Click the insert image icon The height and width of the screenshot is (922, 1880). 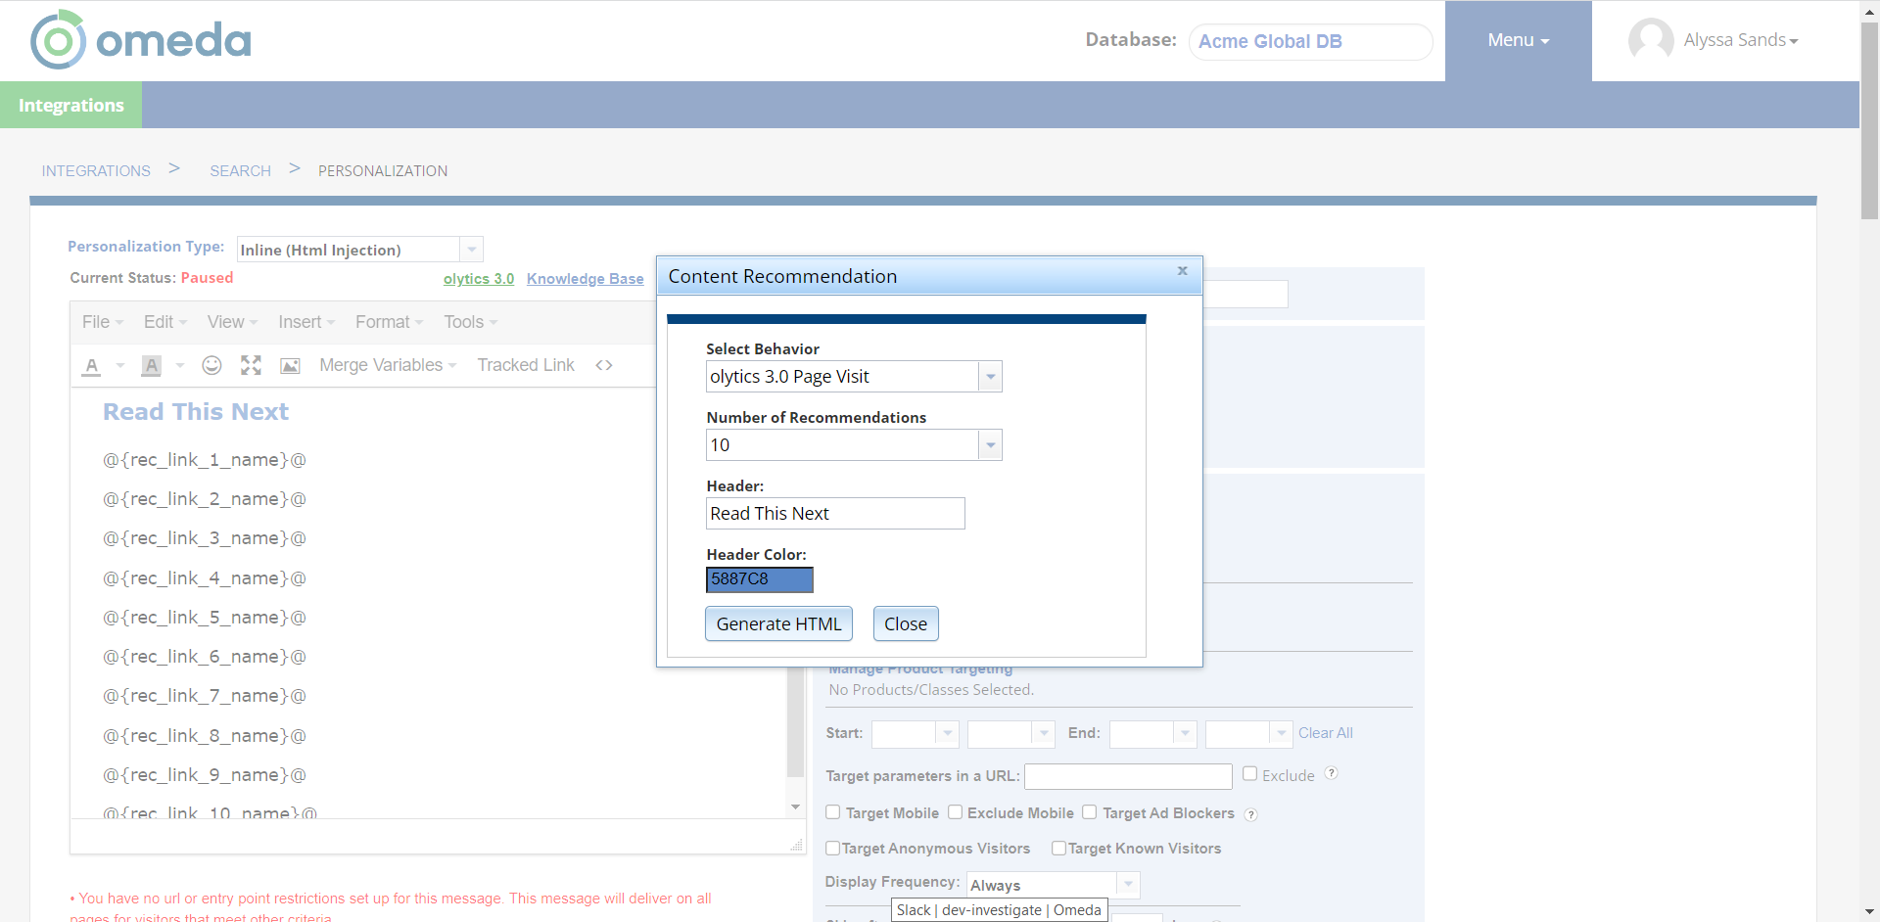[290, 366]
